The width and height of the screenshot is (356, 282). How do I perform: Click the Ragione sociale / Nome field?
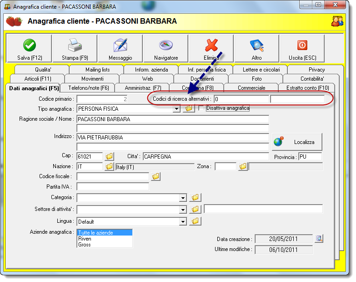(173, 119)
